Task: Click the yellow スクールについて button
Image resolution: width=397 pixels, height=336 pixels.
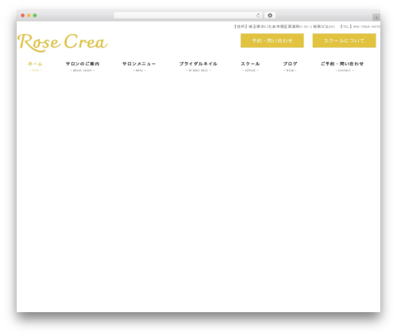Action: coord(344,41)
